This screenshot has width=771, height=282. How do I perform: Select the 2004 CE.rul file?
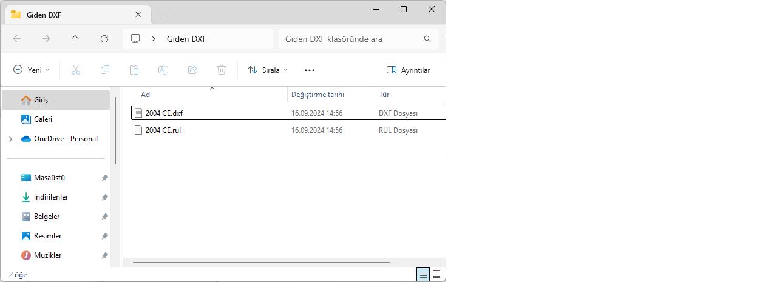[164, 130]
